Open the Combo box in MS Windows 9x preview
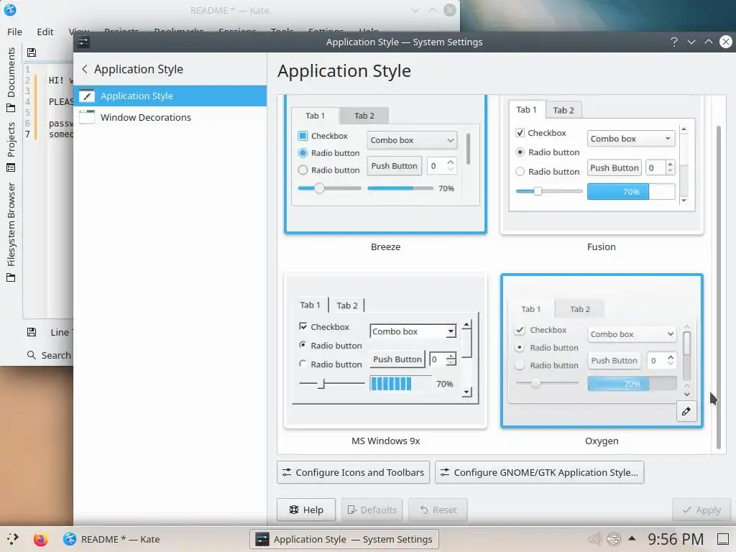This screenshot has height=552, width=736. tap(413, 331)
